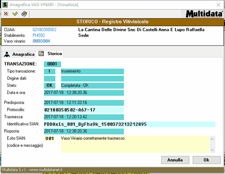Image resolution: width=225 pixels, height=174 pixels.
Task: Click the Predisposta timestamp field
Action: pyautogui.click(x=84, y=103)
